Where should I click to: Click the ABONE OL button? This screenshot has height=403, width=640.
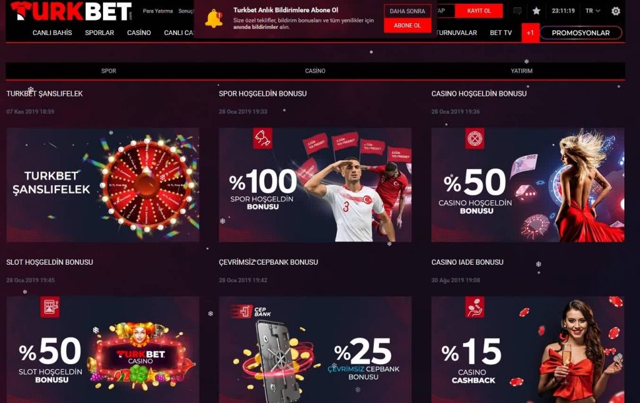(x=407, y=25)
